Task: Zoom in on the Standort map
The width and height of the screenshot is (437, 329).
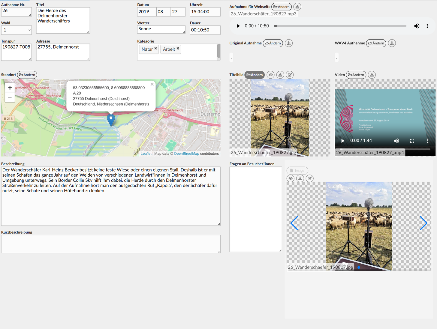Action: coord(10,88)
